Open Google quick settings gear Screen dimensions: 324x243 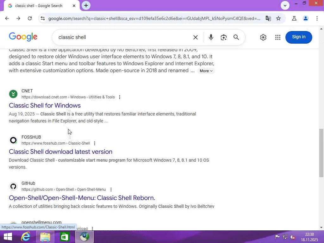263,37
